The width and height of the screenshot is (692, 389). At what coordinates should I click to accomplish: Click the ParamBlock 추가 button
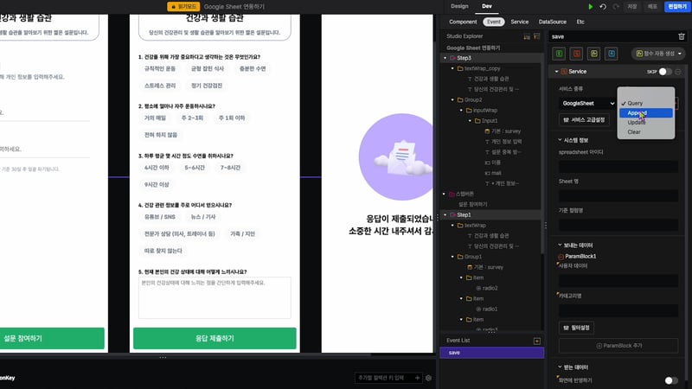pyautogui.click(x=618, y=346)
